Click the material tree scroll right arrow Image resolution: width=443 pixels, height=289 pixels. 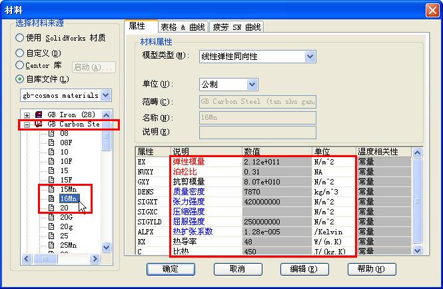coord(95,258)
